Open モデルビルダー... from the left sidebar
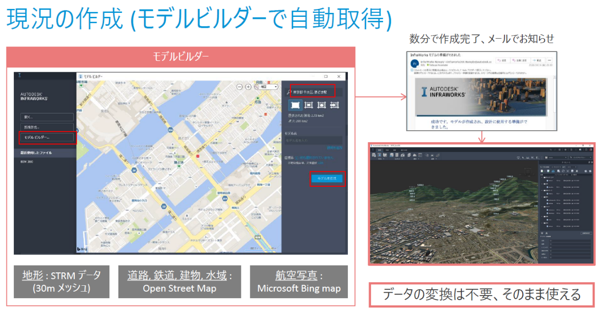Screen dimensions: 601x312 click(47, 137)
